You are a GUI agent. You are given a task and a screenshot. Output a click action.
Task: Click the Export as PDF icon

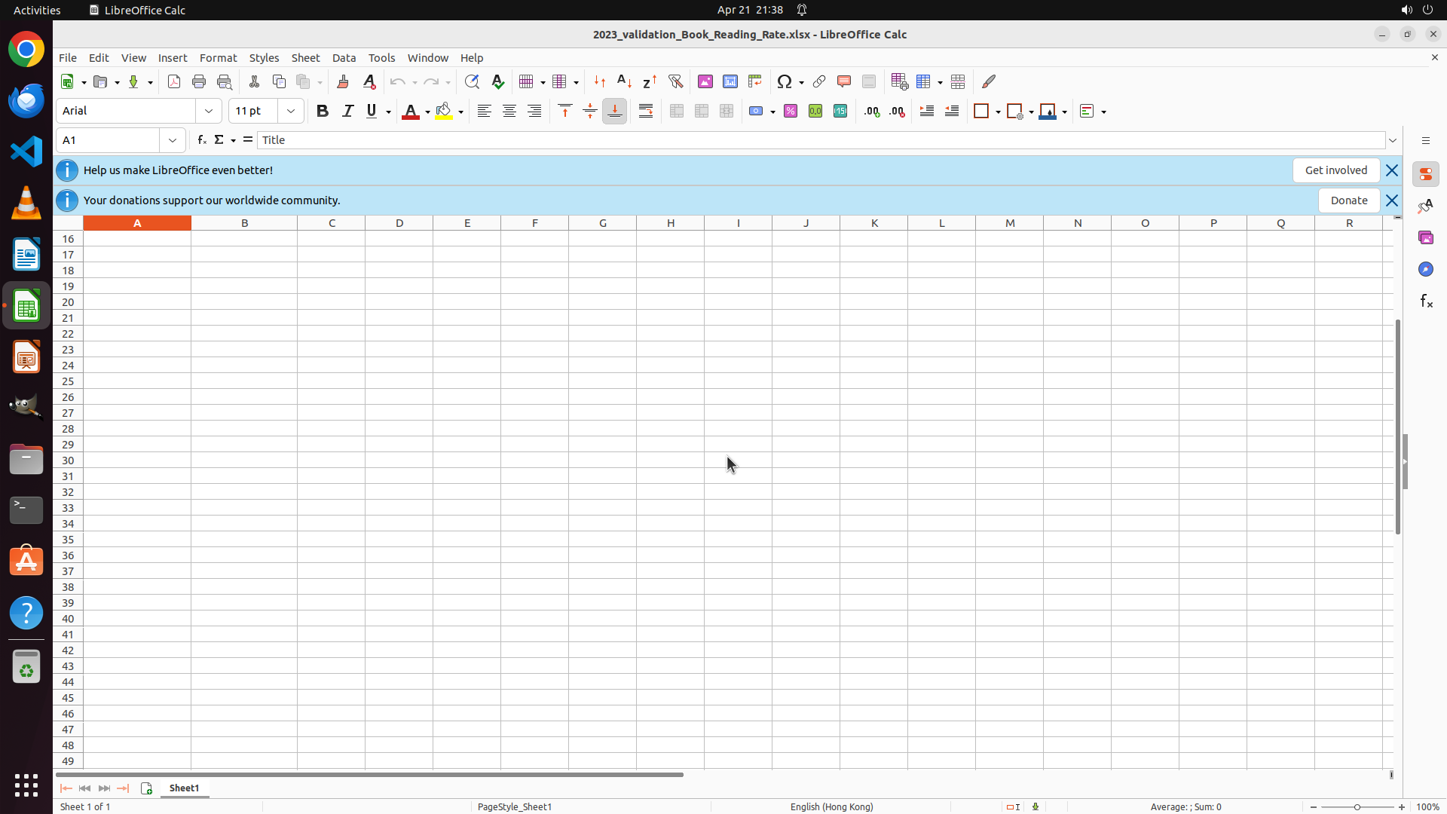(x=174, y=81)
